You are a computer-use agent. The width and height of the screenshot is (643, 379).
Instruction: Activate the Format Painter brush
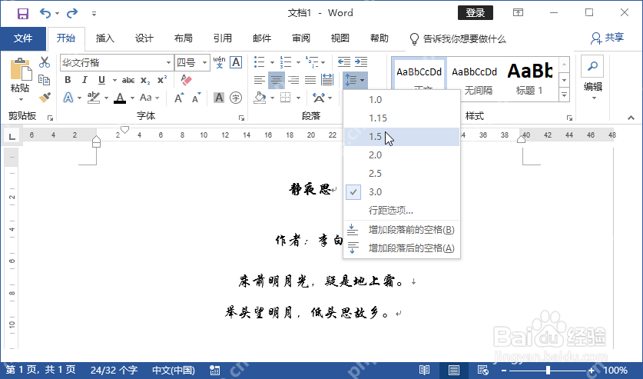pos(45,98)
